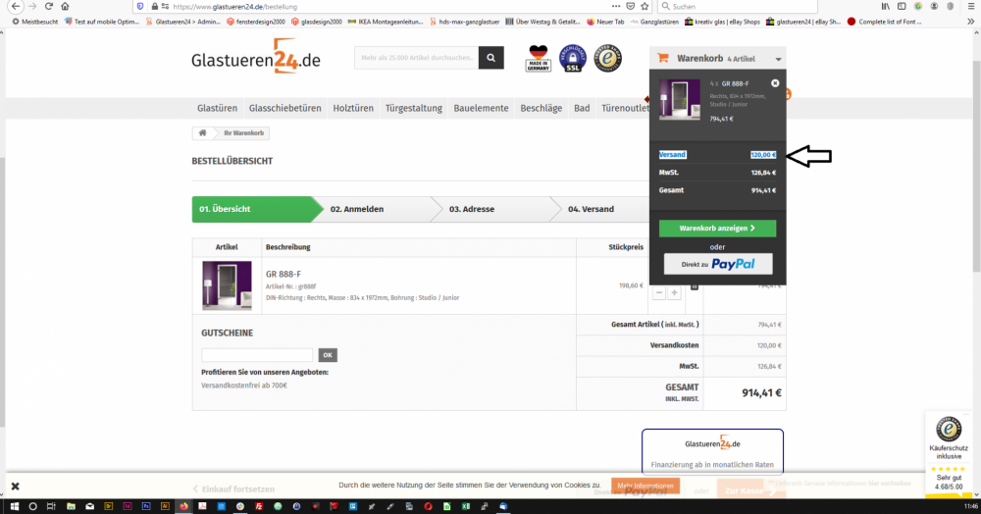Open the browser home page

point(65,6)
